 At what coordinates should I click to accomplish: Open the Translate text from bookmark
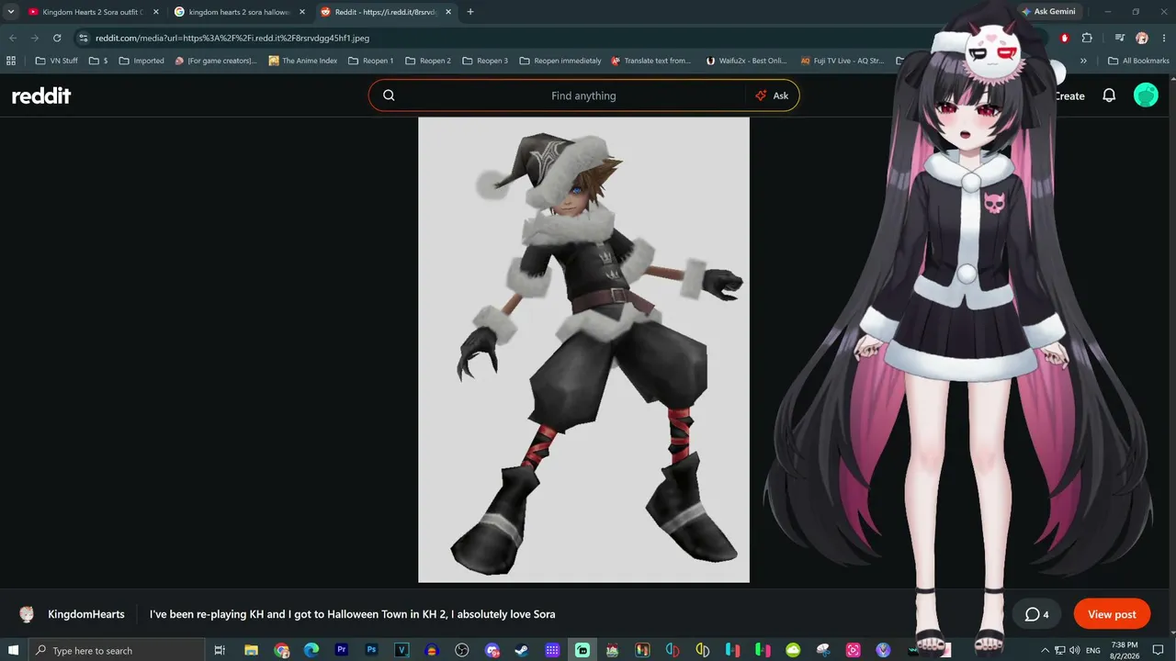point(650,61)
